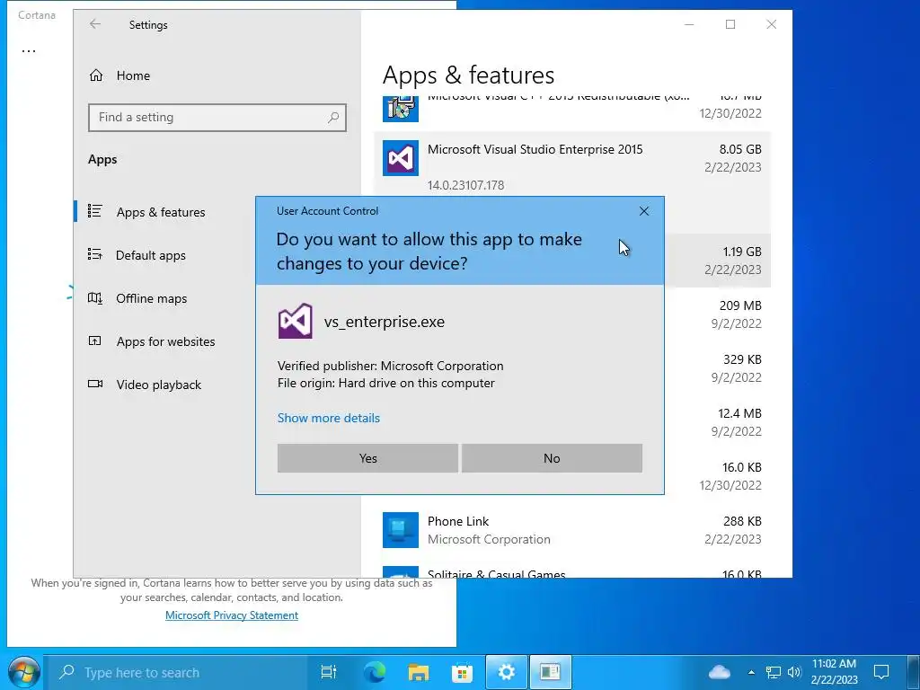This screenshot has height=690, width=920.
Task: Click the OneDrive cloud tray icon
Action: point(720,672)
